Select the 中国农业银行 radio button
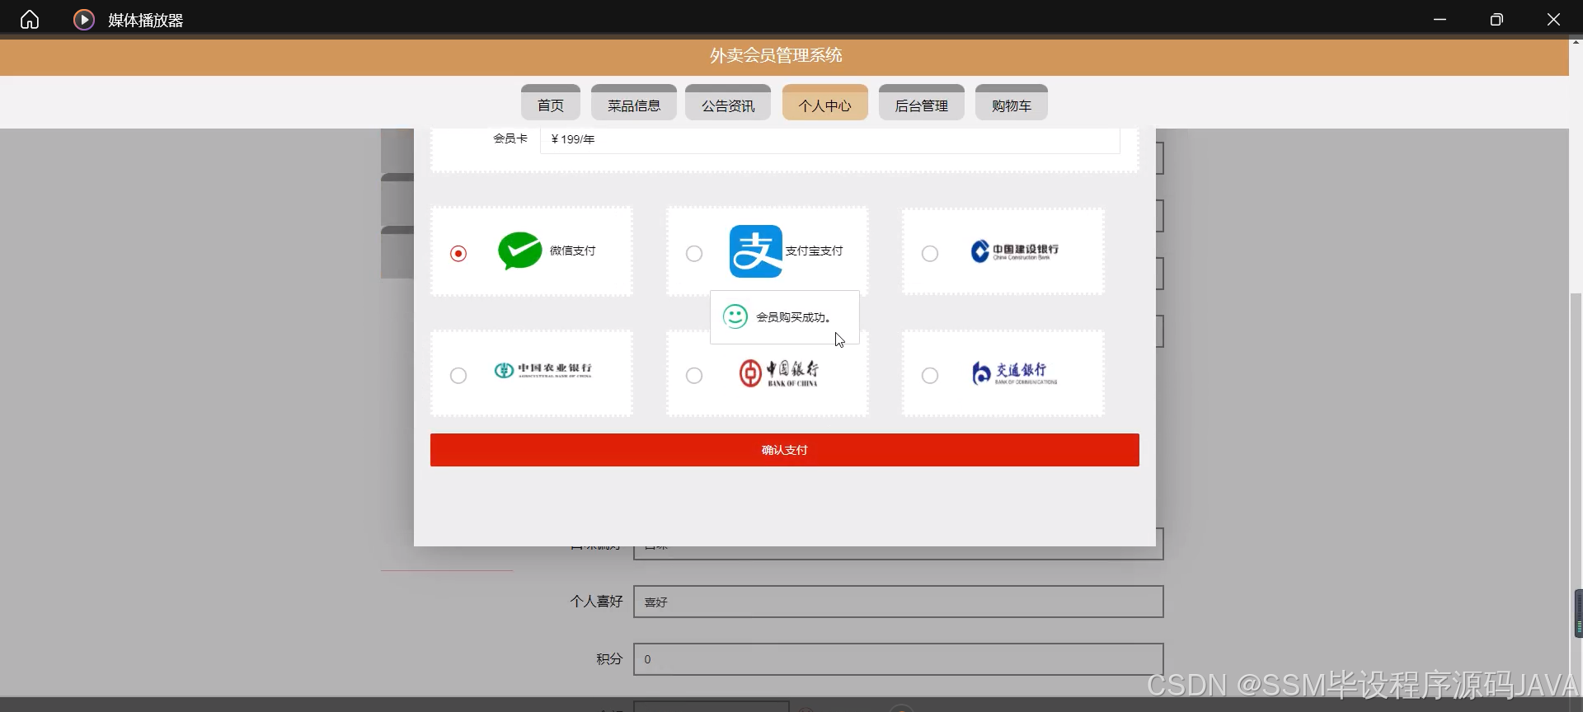1583x712 pixels. pyautogui.click(x=458, y=375)
